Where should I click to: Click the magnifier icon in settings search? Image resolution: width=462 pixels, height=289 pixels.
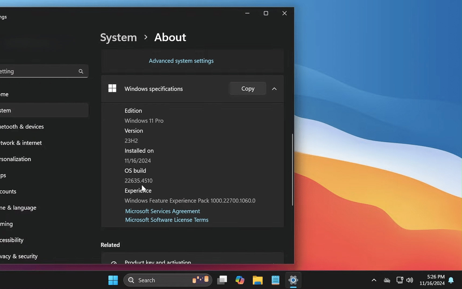tap(81, 71)
